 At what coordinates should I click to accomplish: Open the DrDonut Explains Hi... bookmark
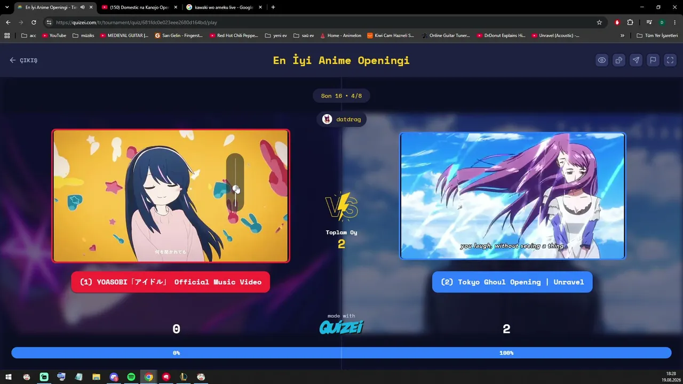pyautogui.click(x=501, y=36)
